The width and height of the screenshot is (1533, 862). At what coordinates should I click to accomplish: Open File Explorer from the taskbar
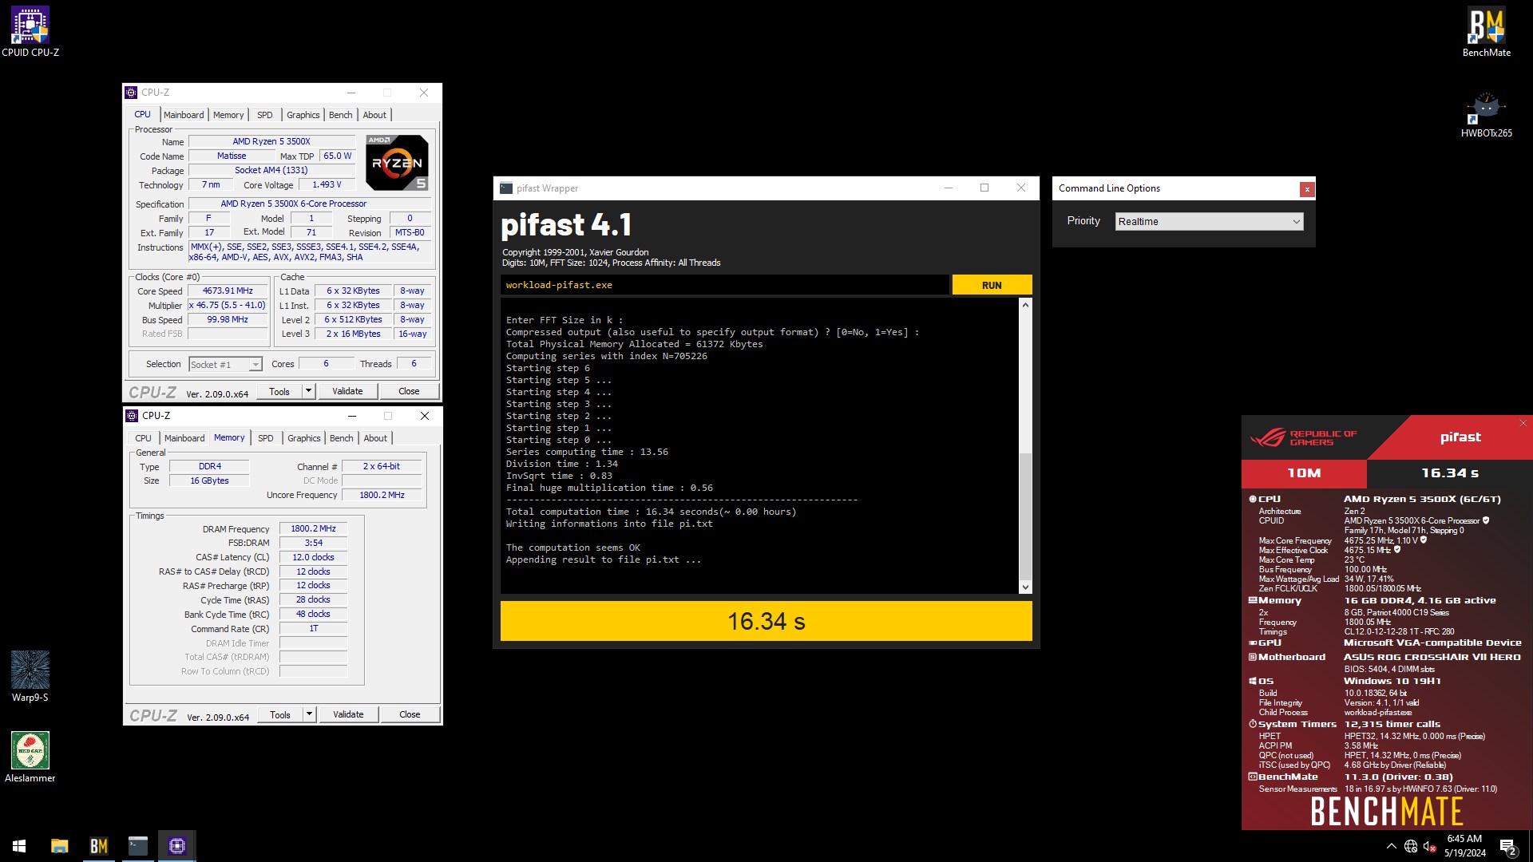[59, 846]
